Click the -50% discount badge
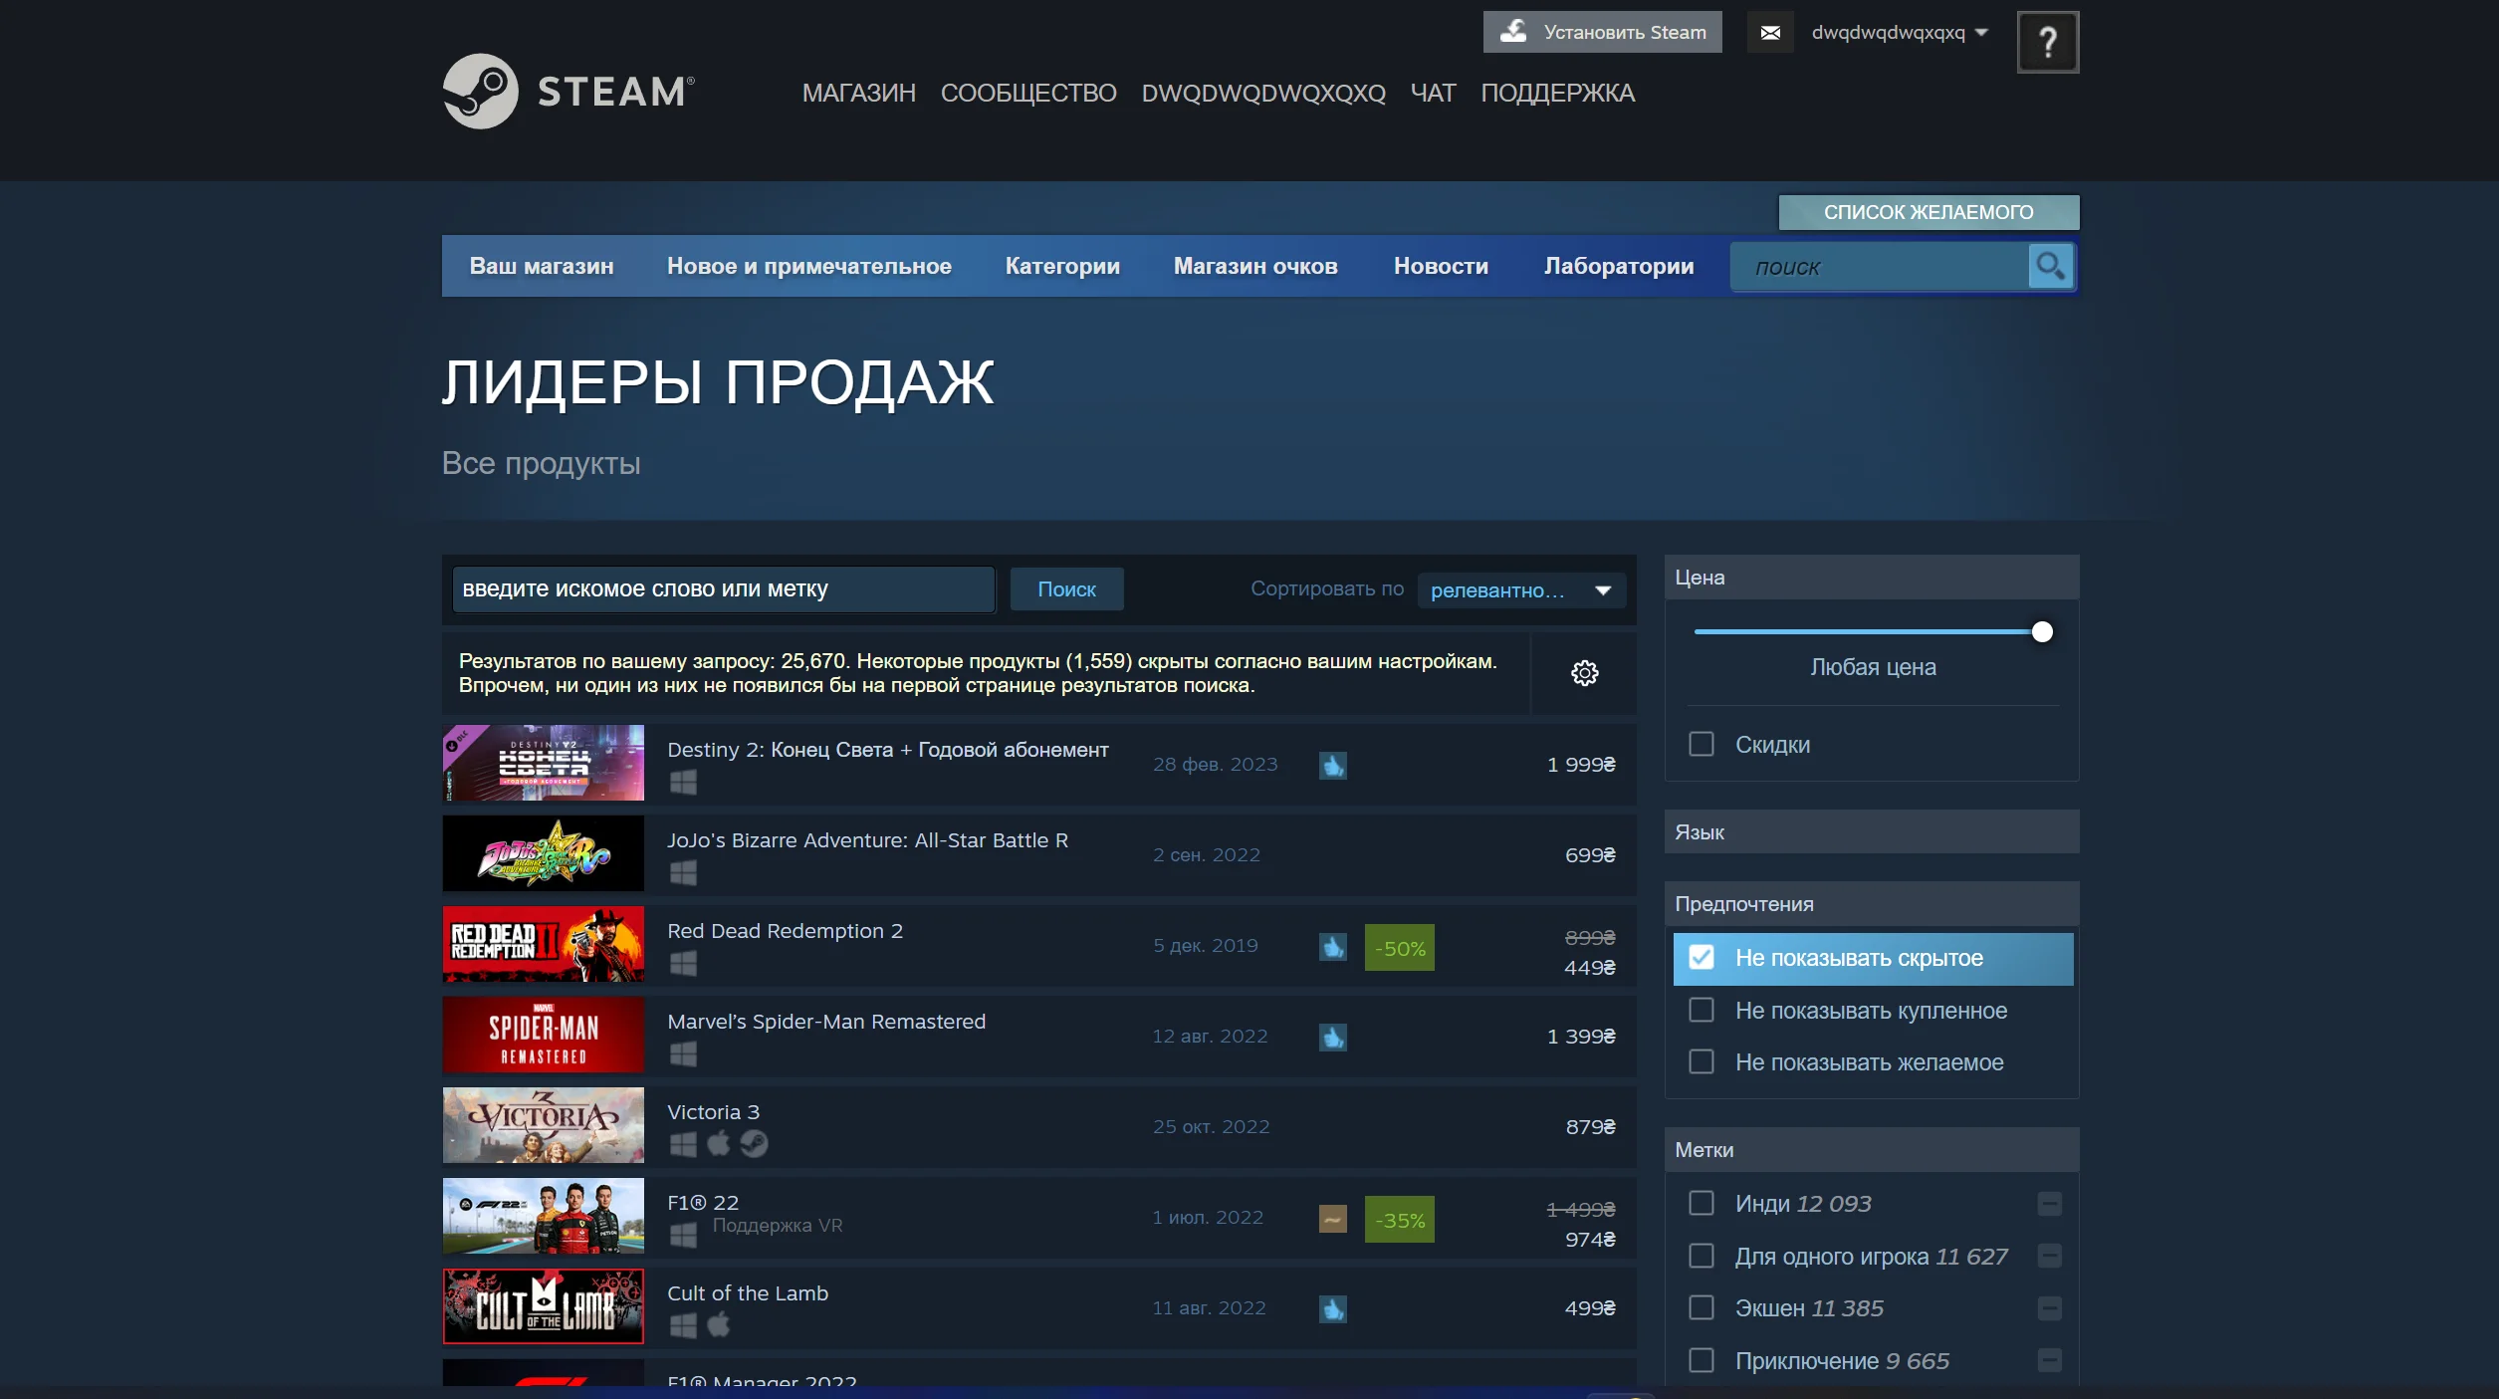Image resolution: width=2499 pixels, height=1399 pixels. pos(1400,948)
